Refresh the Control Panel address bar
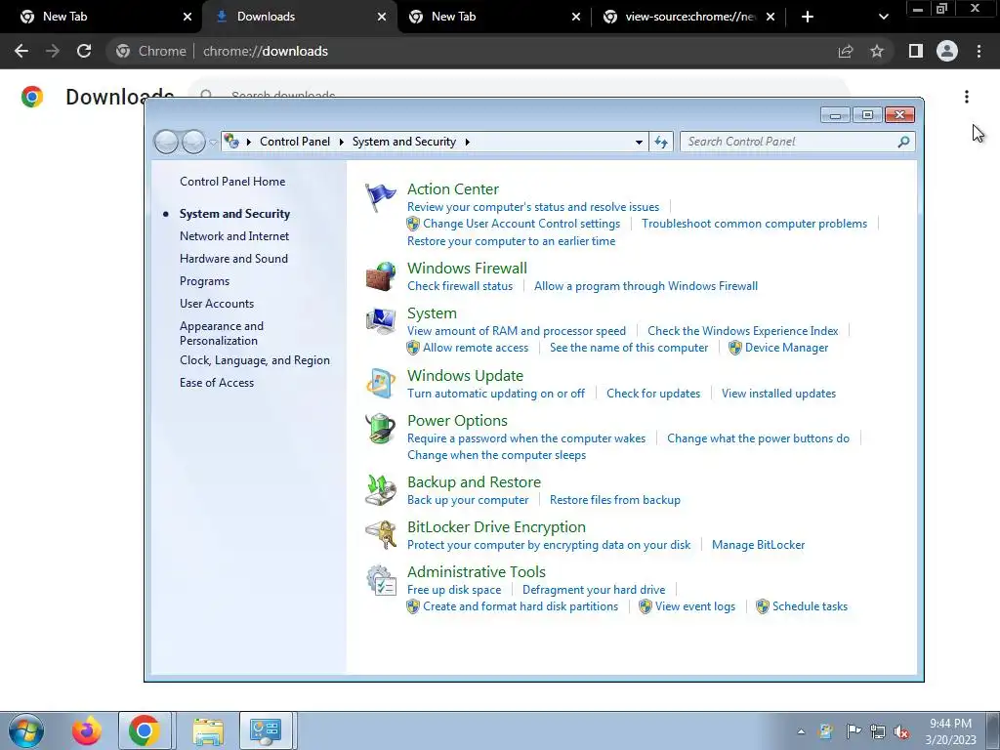The height and width of the screenshot is (750, 1000). click(661, 142)
